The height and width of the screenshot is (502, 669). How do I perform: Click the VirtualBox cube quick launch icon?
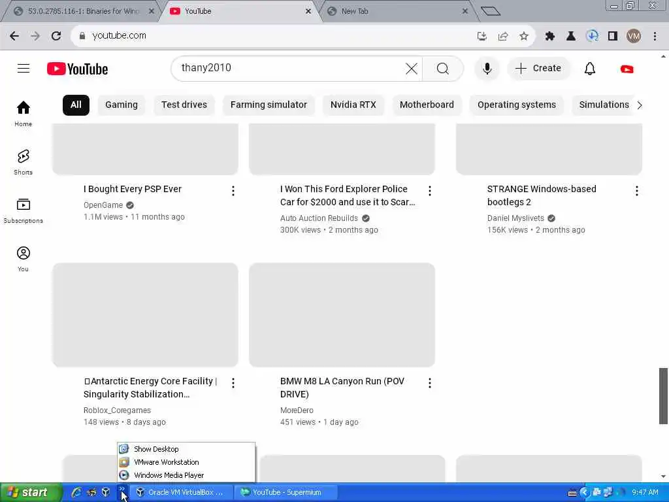click(x=106, y=492)
